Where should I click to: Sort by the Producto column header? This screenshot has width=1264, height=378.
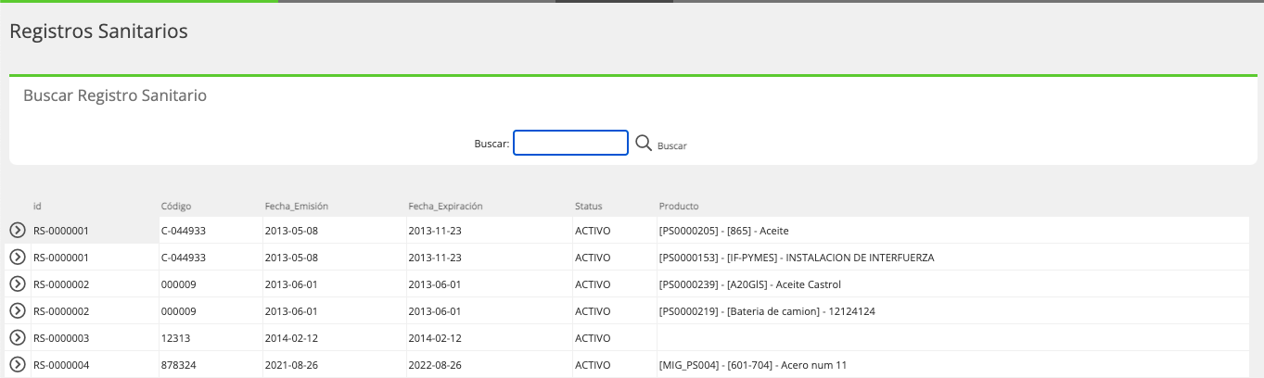(x=679, y=206)
